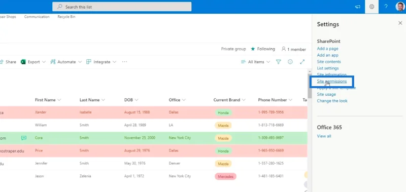Open Site contents link
This screenshot has width=406, height=192.
(x=329, y=61)
